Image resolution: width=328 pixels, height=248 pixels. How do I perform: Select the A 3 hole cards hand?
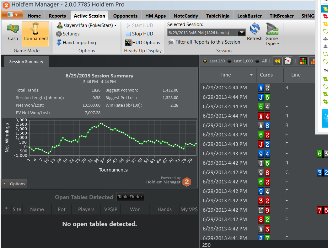[x=264, y=229]
